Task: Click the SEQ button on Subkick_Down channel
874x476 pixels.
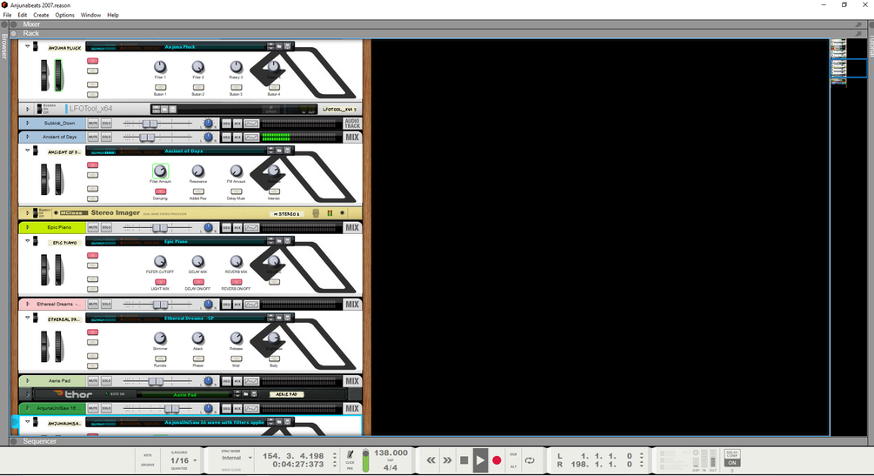Action: pos(226,124)
